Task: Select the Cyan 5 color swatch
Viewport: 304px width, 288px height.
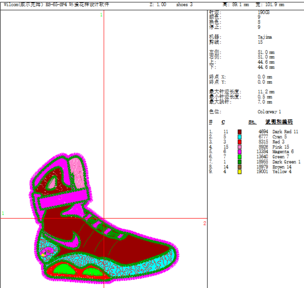Action: (x=240, y=137)
